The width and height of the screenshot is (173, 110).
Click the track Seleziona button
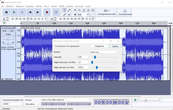9,79
